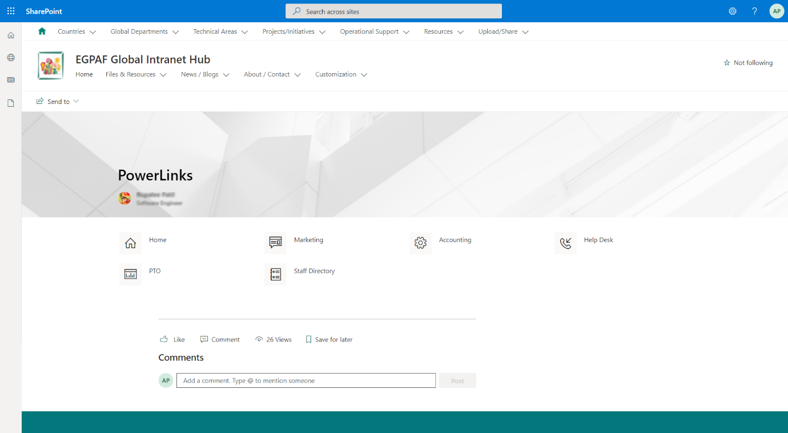This screenshot has height=433, width=788.
Task: Expand the Files & Resources chevron
Action: click(163, 75)
